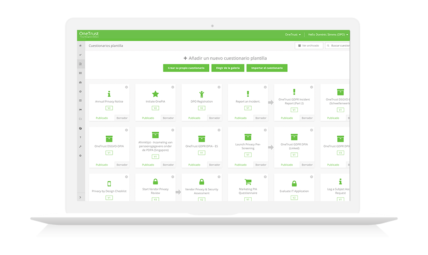Click gear on DPO Registration card
The width and height of the screenshot is (428, 255).
219,87
